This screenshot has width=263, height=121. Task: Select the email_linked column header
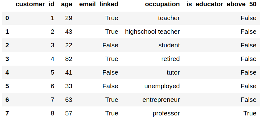99,4
